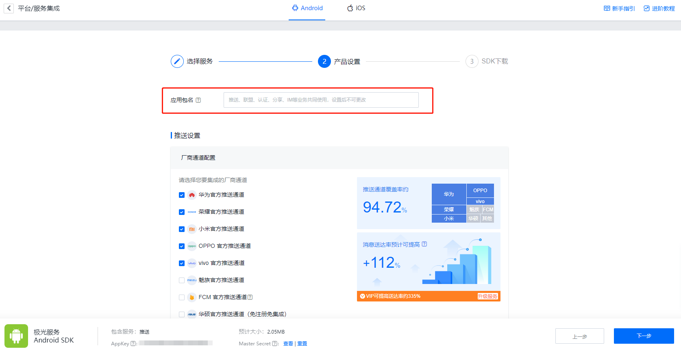The height and width of the screenshot is (349, 681).
Task: Click the FCM Firebase logo icon
Action: (x=192, y=297)
